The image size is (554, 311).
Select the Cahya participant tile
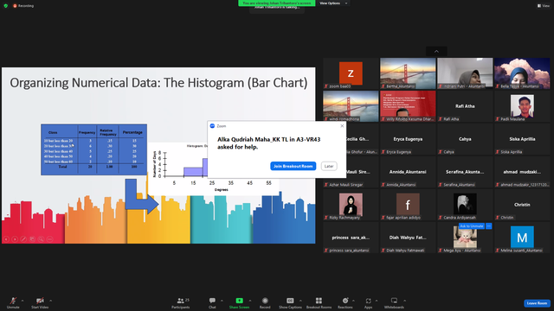465,139
